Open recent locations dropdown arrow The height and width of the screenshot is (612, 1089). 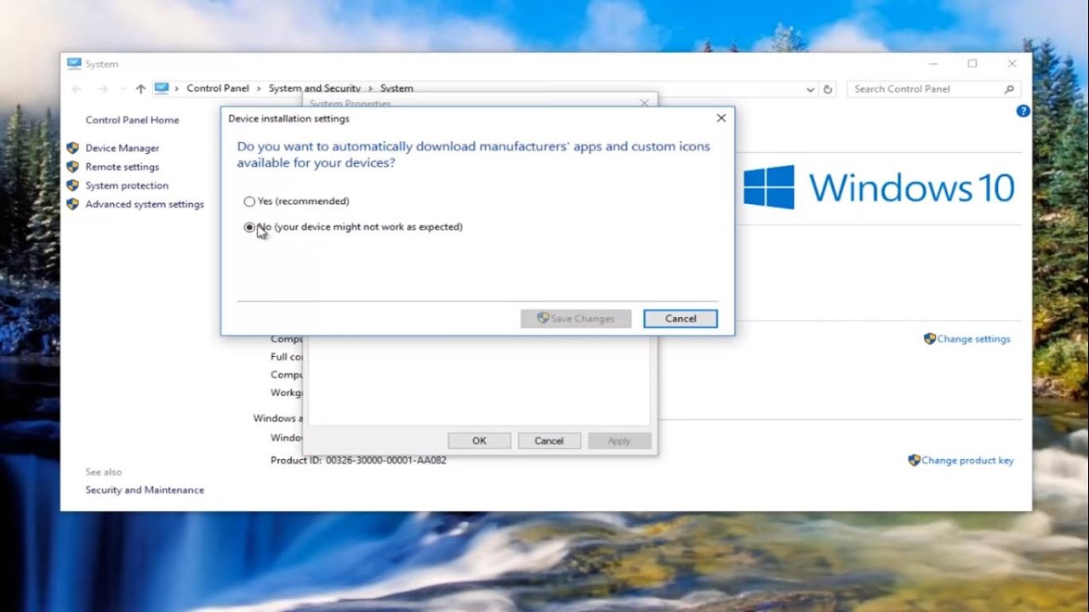pos(122,88)
